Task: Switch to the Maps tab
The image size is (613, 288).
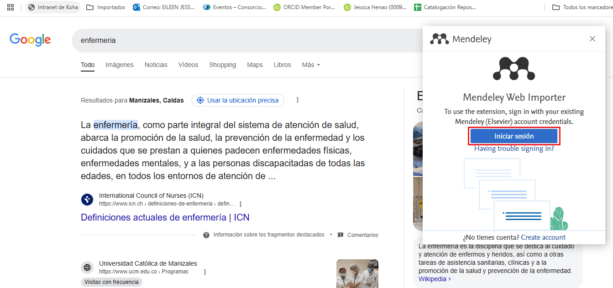Action: [255, 65]
